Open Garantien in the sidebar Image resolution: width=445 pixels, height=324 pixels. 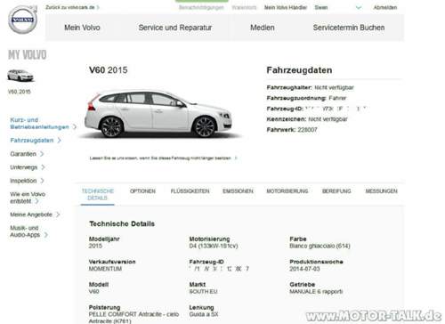point(23,154)
